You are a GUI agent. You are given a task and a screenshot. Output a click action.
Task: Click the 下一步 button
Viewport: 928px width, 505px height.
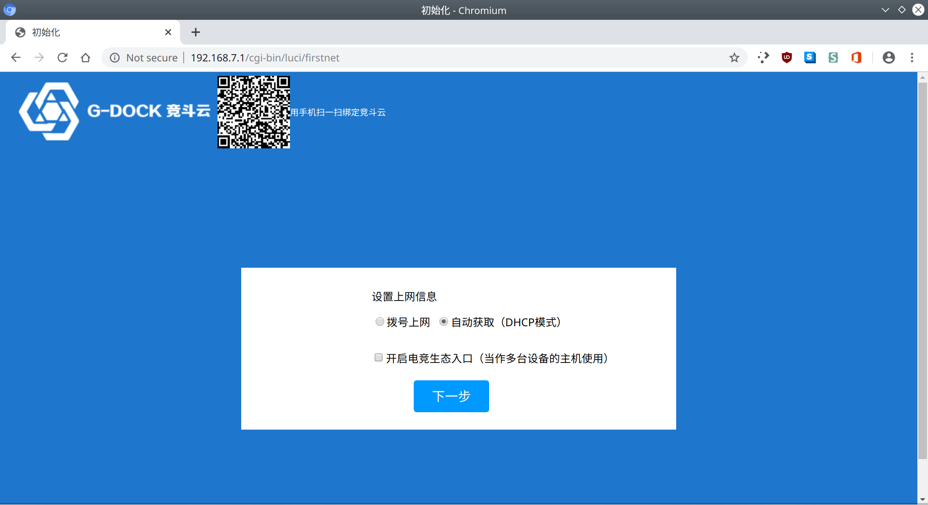point(451,396)
